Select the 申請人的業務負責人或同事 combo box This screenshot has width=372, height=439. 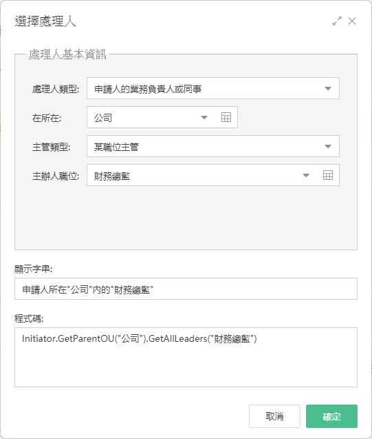(213, 88)
